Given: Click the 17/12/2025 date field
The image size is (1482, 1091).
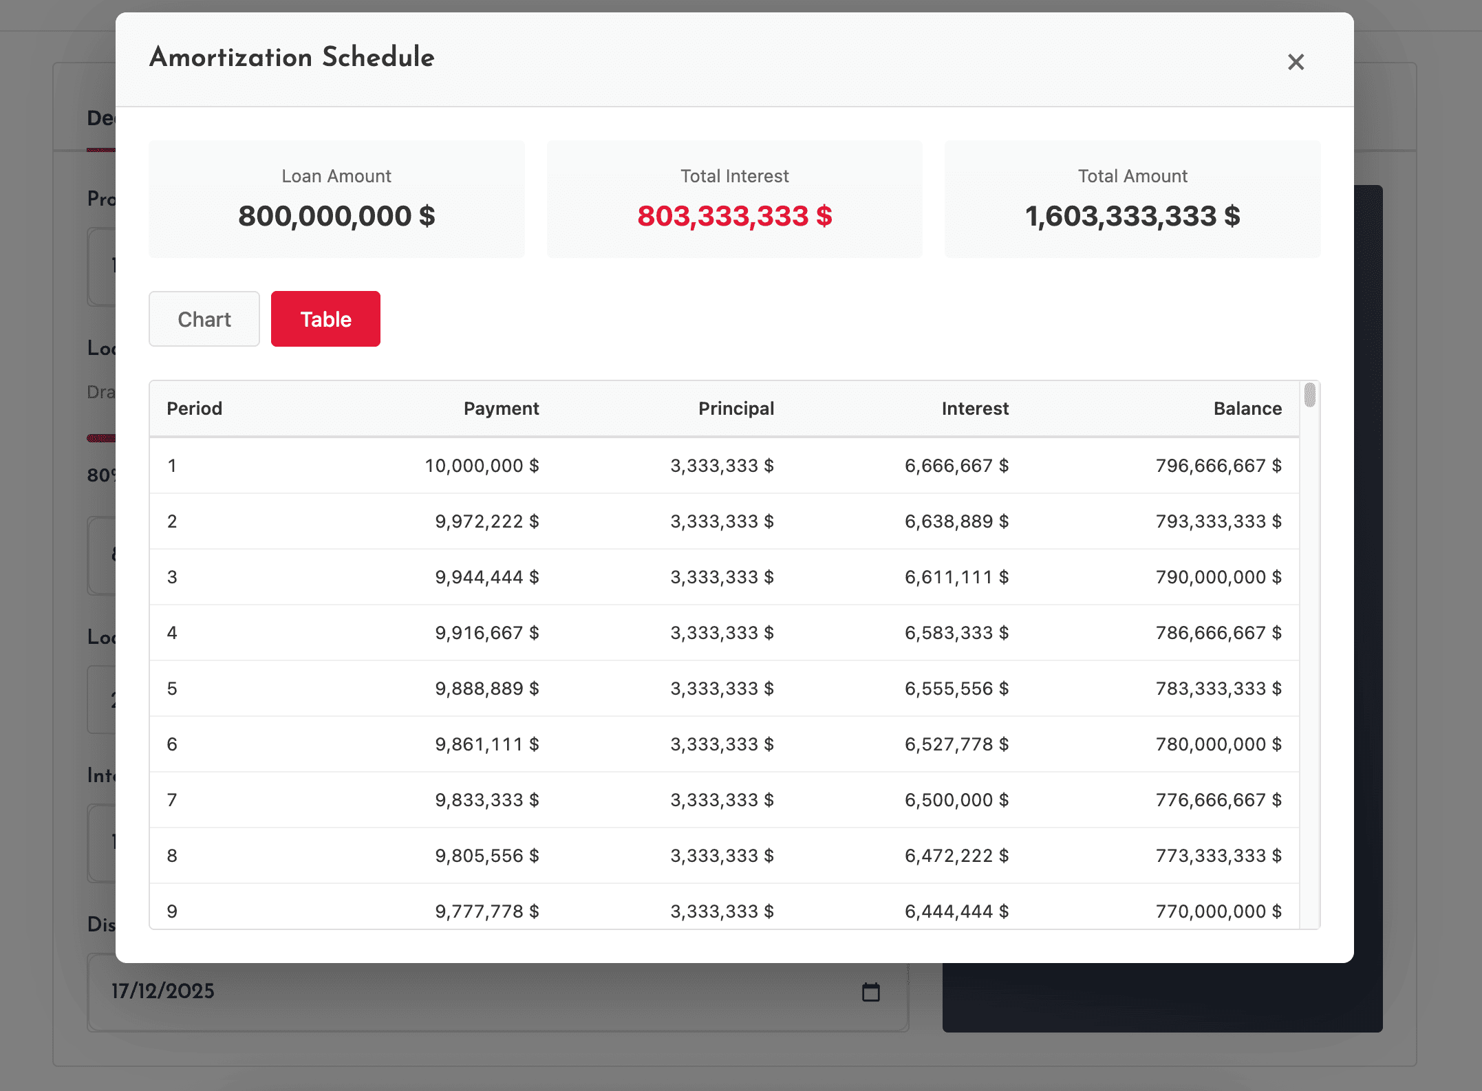Looking at the screenshot, I should 482,991.
